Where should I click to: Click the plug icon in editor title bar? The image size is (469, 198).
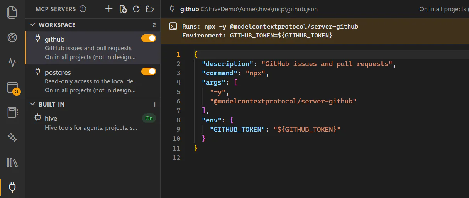pos(172,8)
